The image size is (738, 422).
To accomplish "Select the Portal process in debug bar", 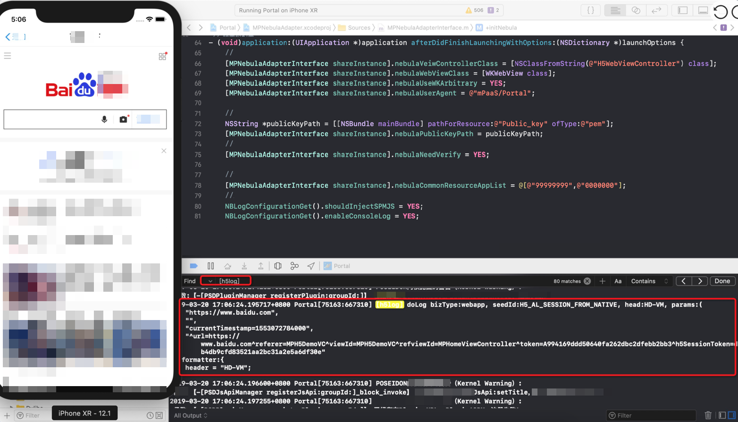I will [x=337, y=266].
